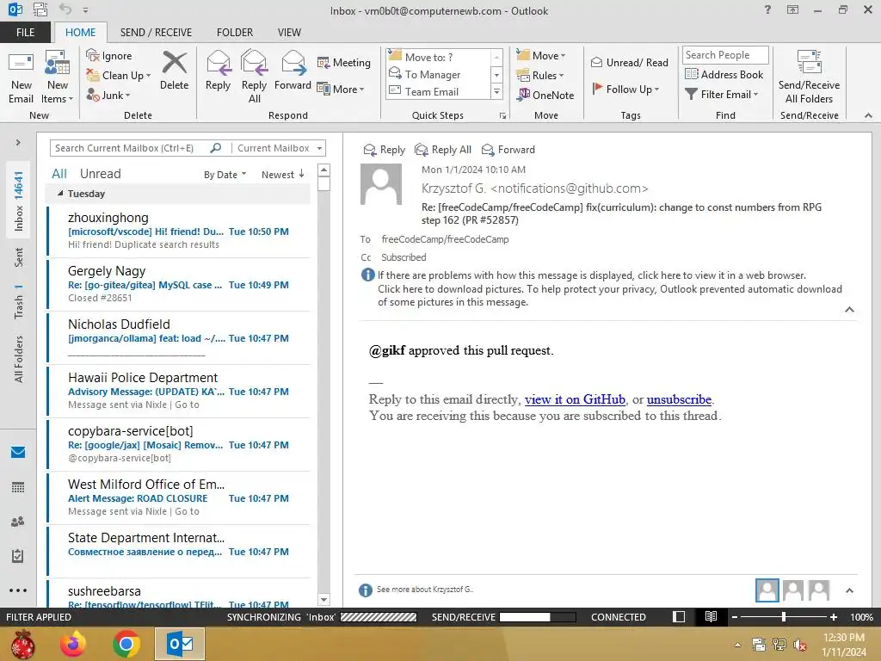The height and width of the screenshot is (661, 881).
Task: Open the 'view it on GitHub' link
Action: coord(575,399)
